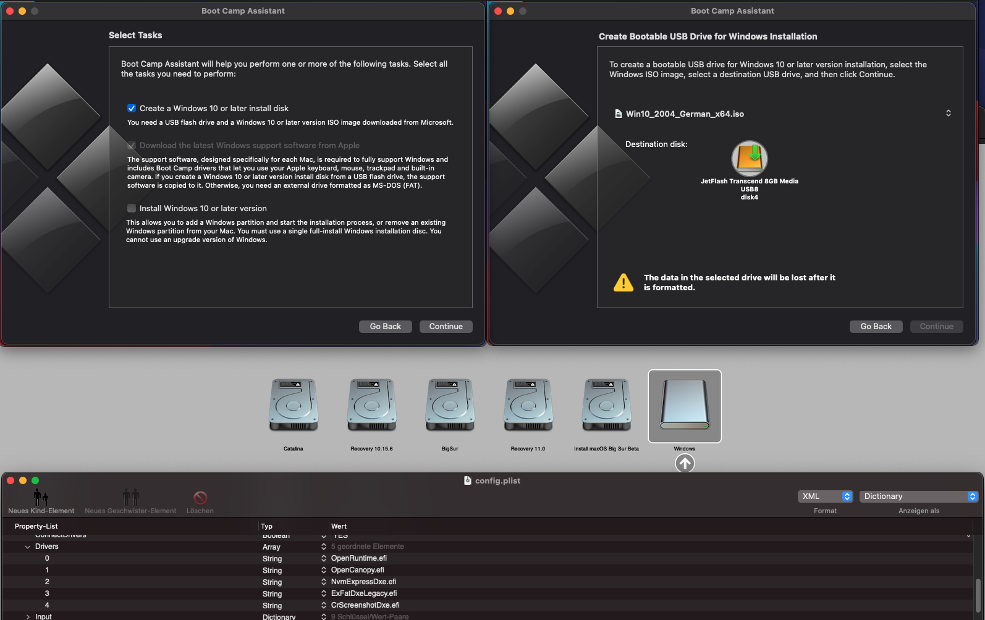Select JetFlash Transcend 8GB destination disk

(750, 159)
